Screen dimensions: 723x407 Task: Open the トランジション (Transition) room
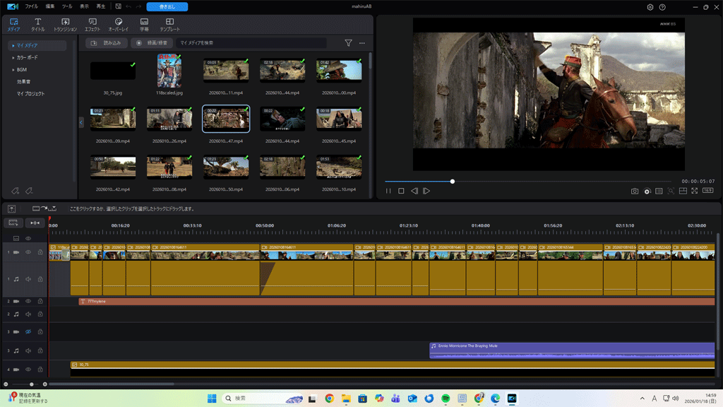(x=65, y=25)
